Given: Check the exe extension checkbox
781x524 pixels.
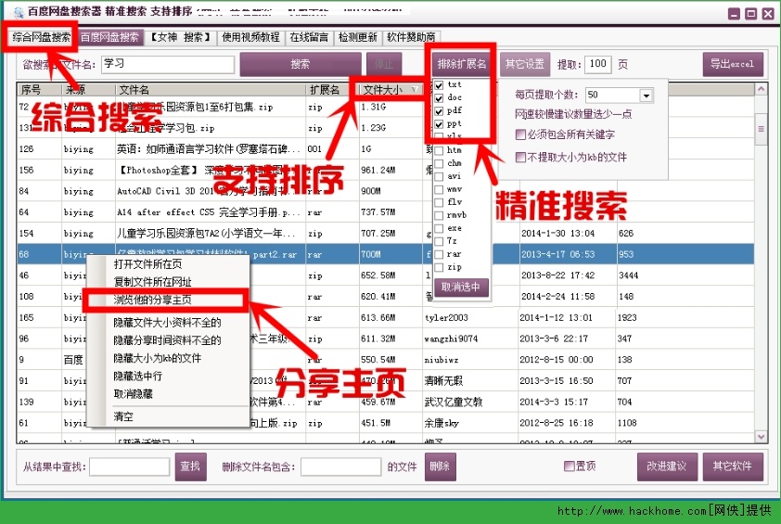Looking at the screenshot, I should click(x=439, y=228).
